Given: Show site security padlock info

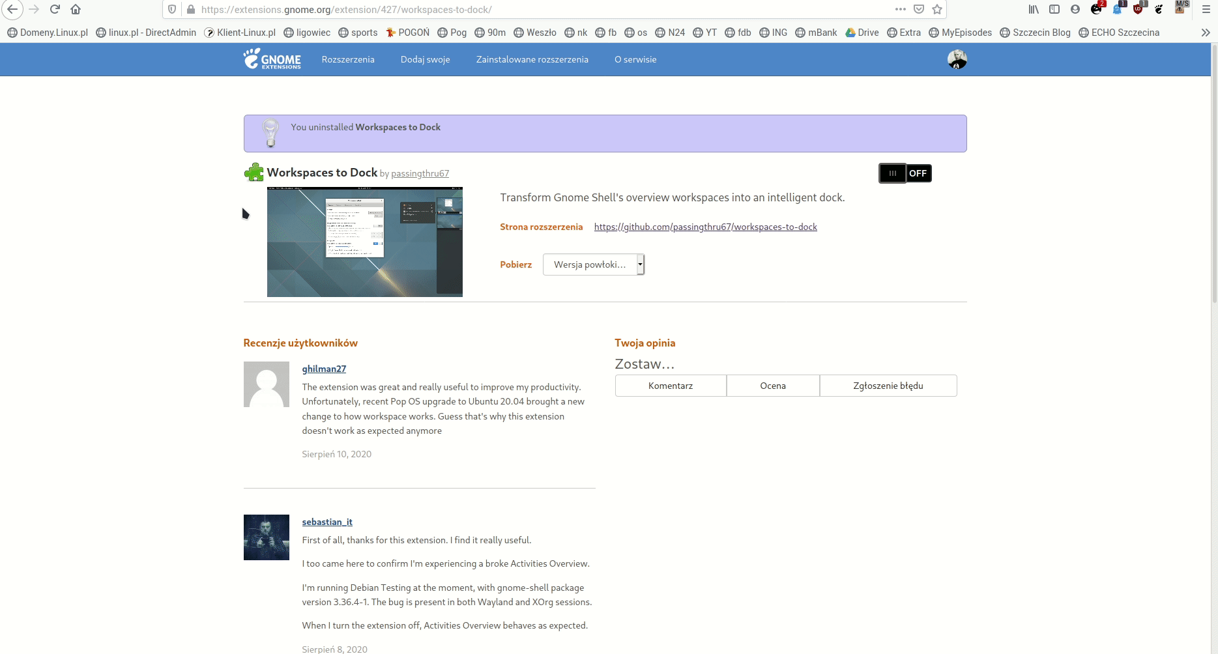Looking at the screenshot, I should 191,9.
